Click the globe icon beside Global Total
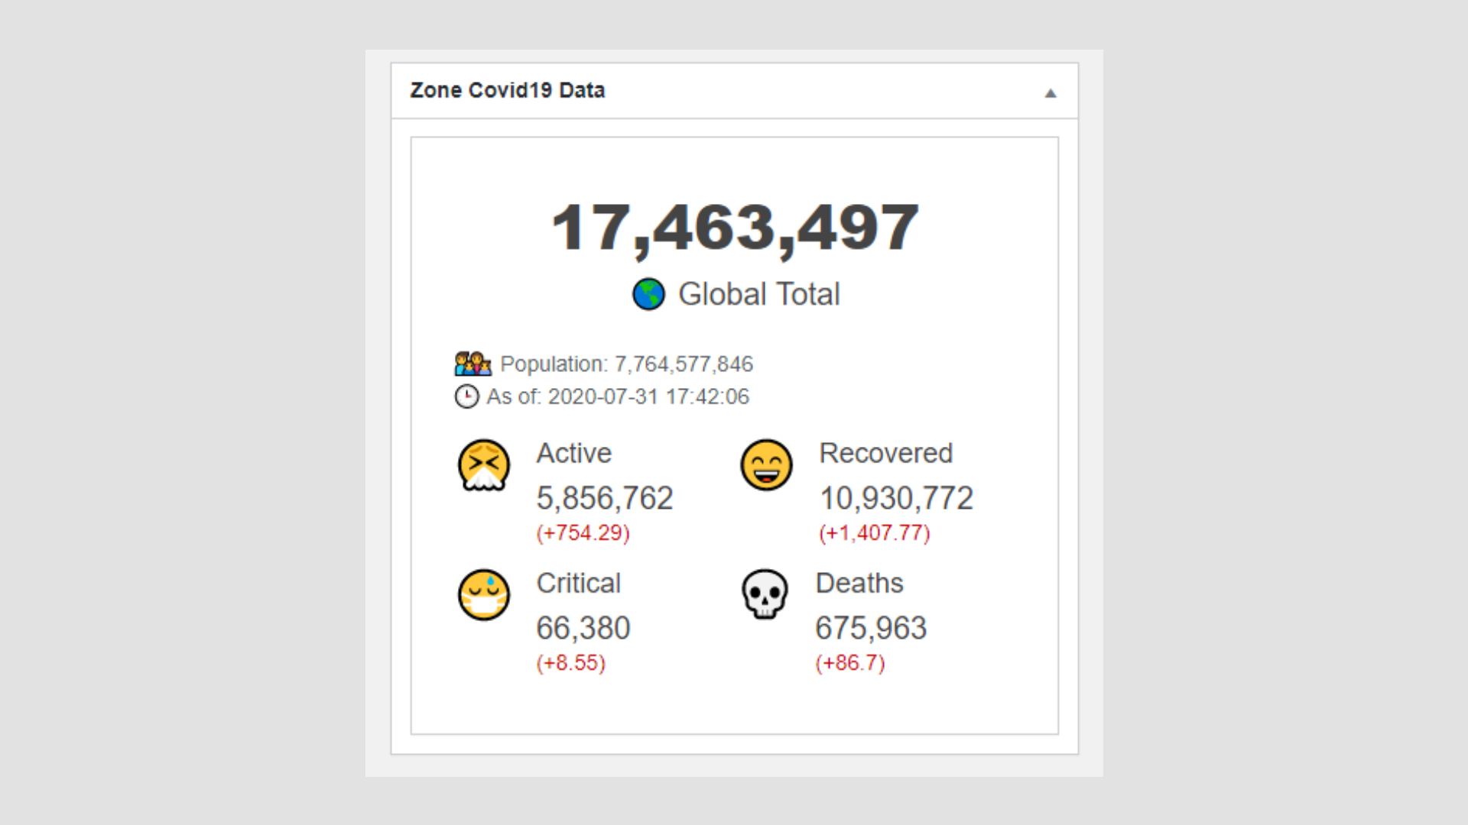 pyautogui.click(x=648, y=294)
